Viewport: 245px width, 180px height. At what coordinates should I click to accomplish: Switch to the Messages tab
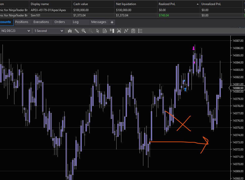click(99, 22)
